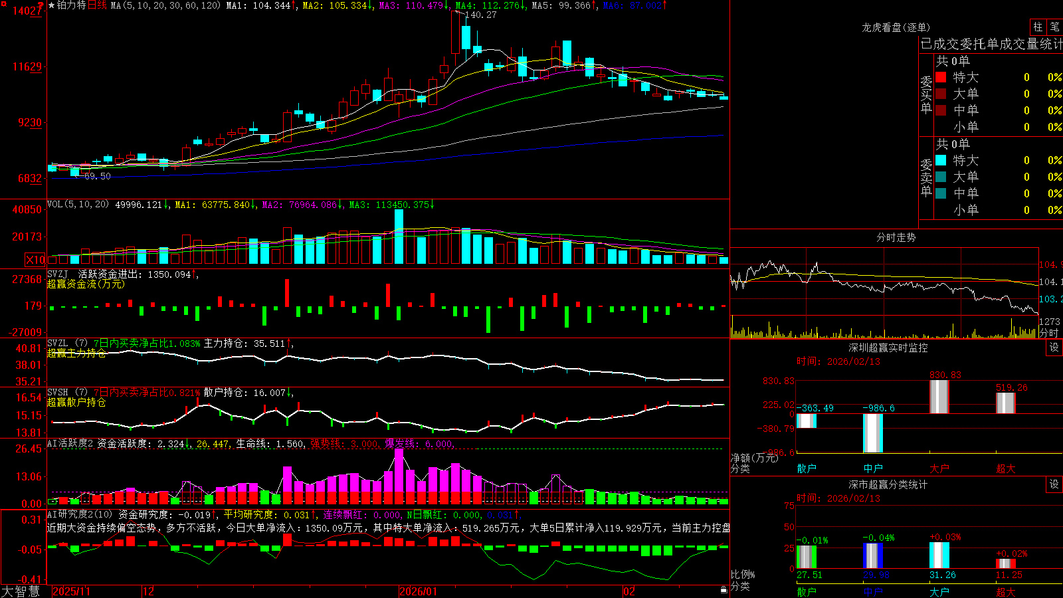Open 设 settings for 深圳超赢实时监控
1063x598 pixels.
1054,348
